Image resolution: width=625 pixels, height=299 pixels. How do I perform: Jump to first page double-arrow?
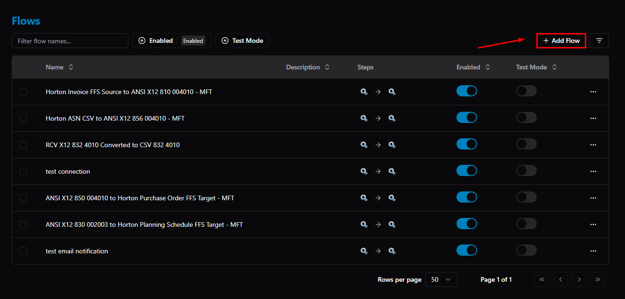tap(542, 279)
